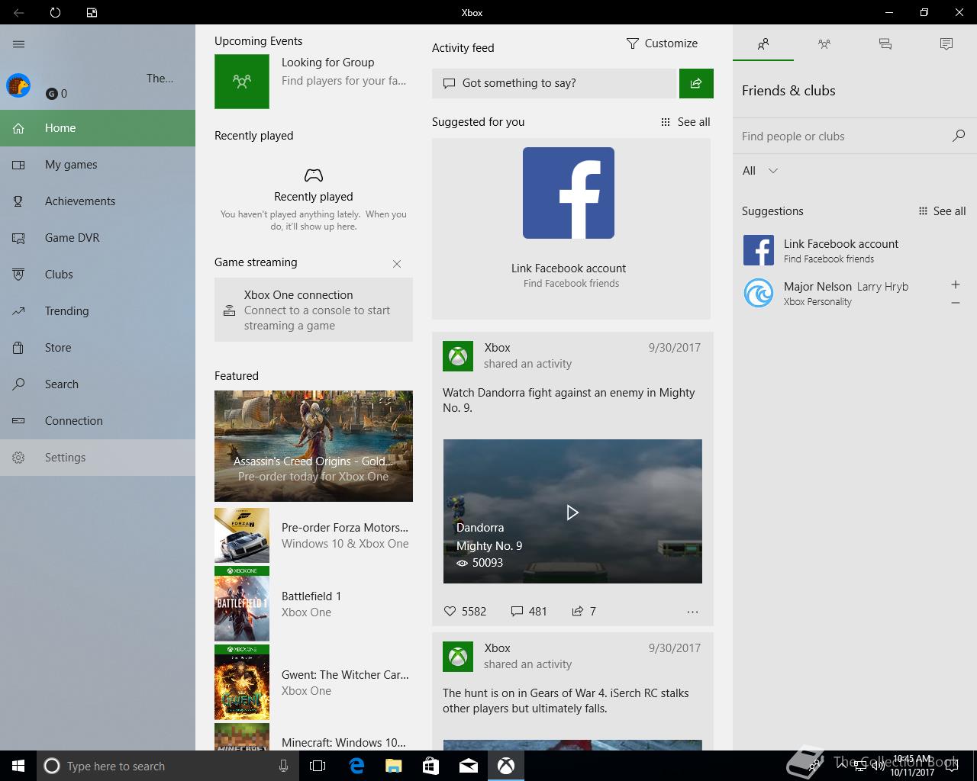Open Task View on taskbar
The image size is (977, 781).
318,766
